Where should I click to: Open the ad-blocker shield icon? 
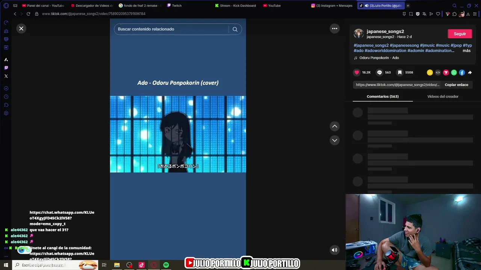coord(417,14)
